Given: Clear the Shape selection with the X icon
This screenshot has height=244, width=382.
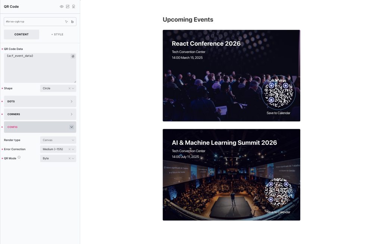Looking at the screenshot, I should [x=69, y=88].
